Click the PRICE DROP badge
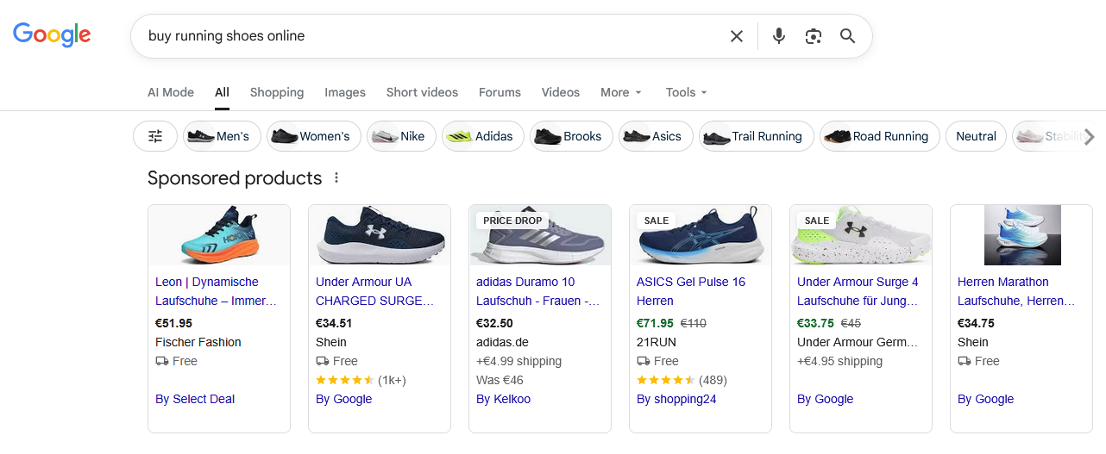 pos(512,221)
